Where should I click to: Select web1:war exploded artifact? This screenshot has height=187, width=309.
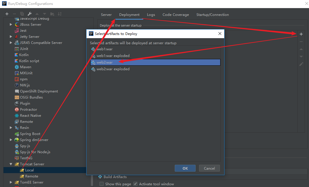coord(155,56)
